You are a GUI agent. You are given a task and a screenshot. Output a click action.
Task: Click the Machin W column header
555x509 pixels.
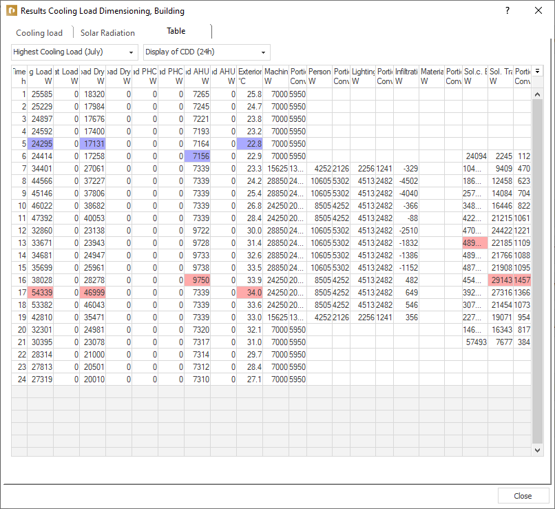[x=275, y=76]
